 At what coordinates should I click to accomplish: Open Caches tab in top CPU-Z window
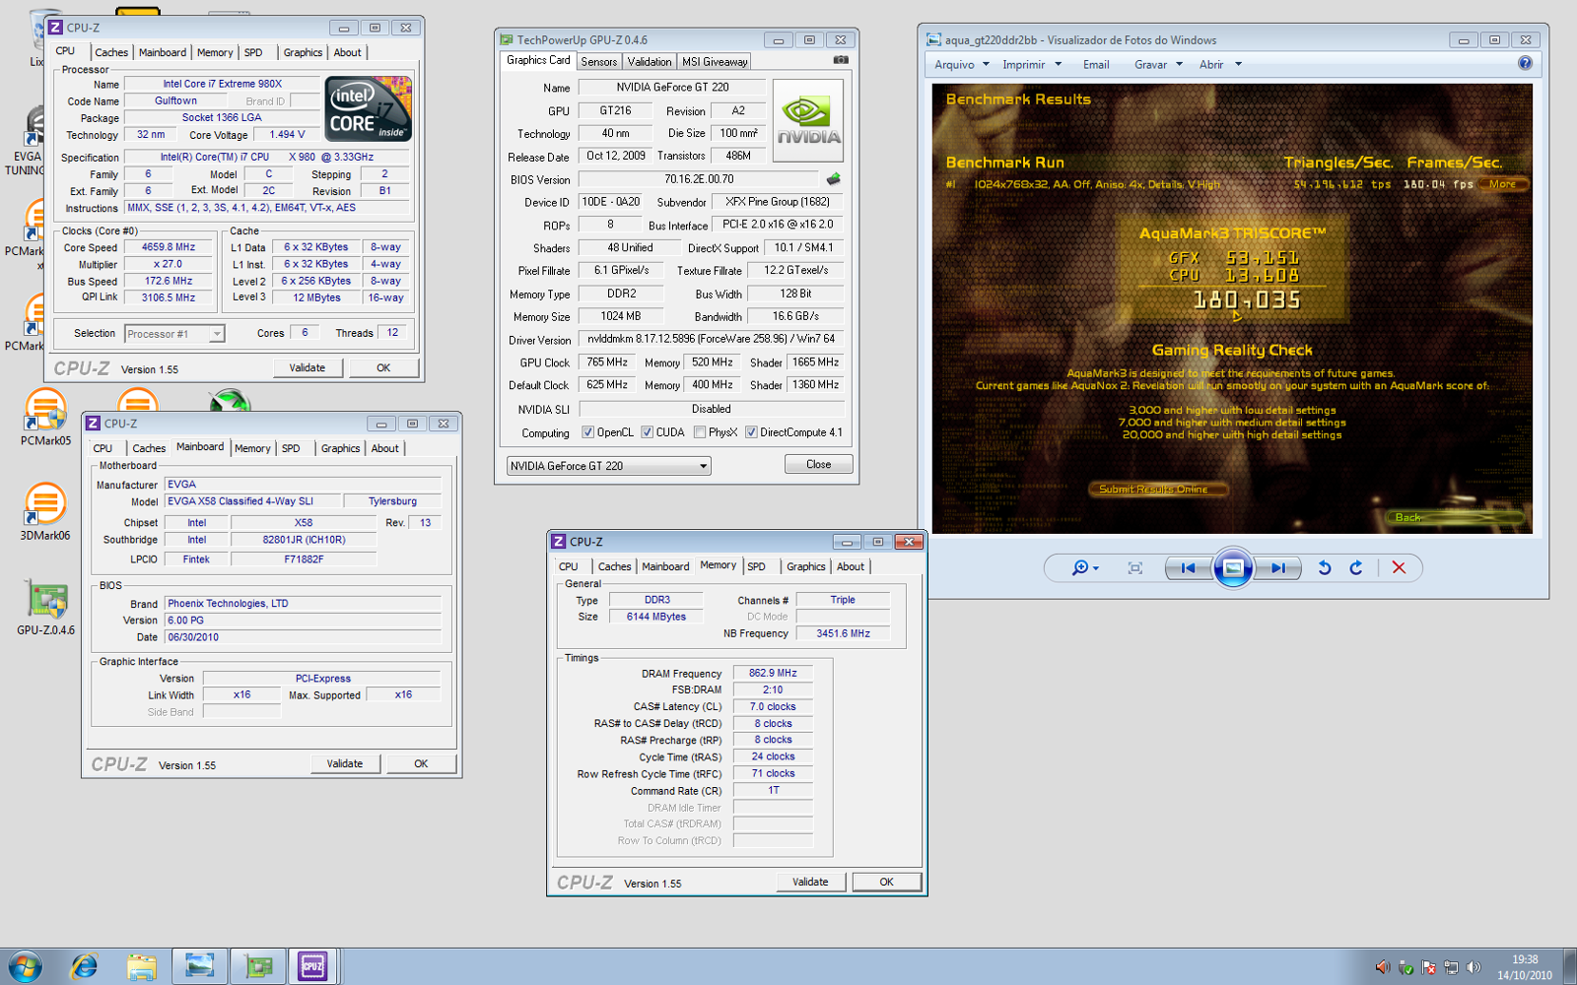pos(111,53)
